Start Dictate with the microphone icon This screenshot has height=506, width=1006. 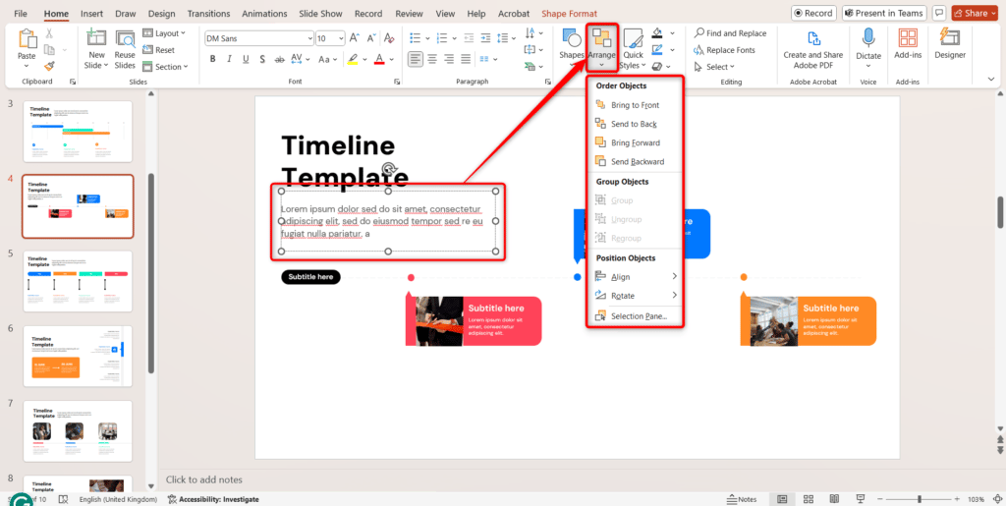[x=868, y=44]
